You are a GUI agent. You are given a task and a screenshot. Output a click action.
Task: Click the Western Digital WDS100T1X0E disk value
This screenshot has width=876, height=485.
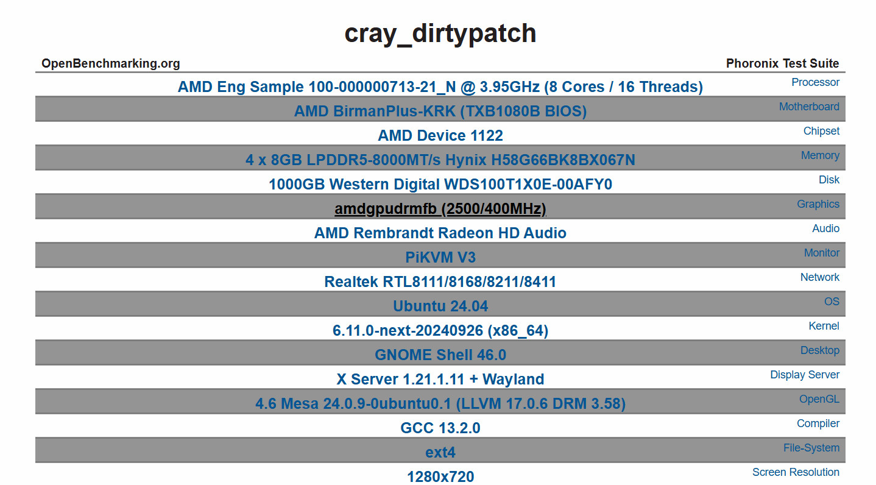pos(440,185)
